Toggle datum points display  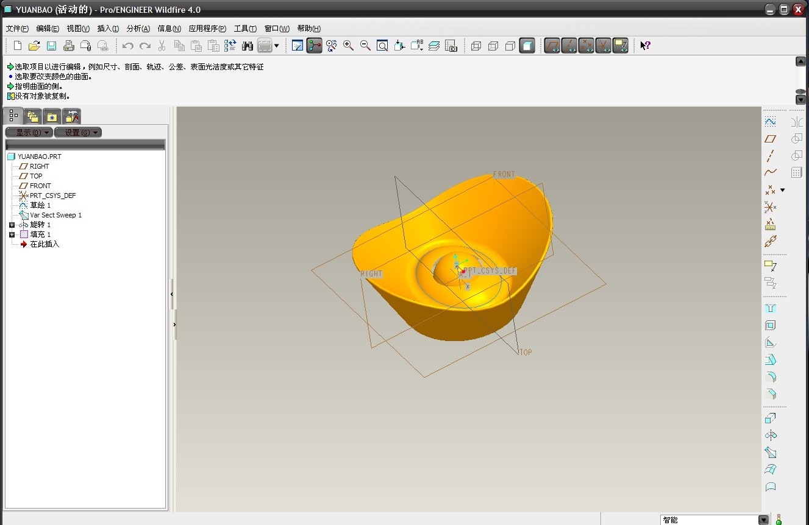click(586, 46)
